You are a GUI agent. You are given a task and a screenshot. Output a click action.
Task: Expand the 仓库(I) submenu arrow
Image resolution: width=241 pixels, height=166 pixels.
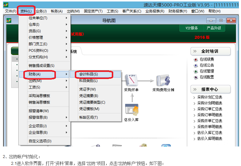pyautogui.click(x=67, y=25)
